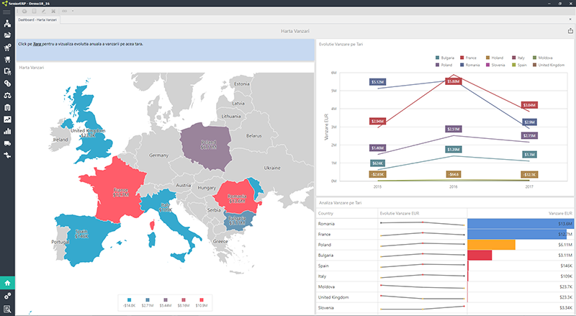
Task: Click the Evolutie Vanzare EUR column header
Action: [x=423, y=213]
